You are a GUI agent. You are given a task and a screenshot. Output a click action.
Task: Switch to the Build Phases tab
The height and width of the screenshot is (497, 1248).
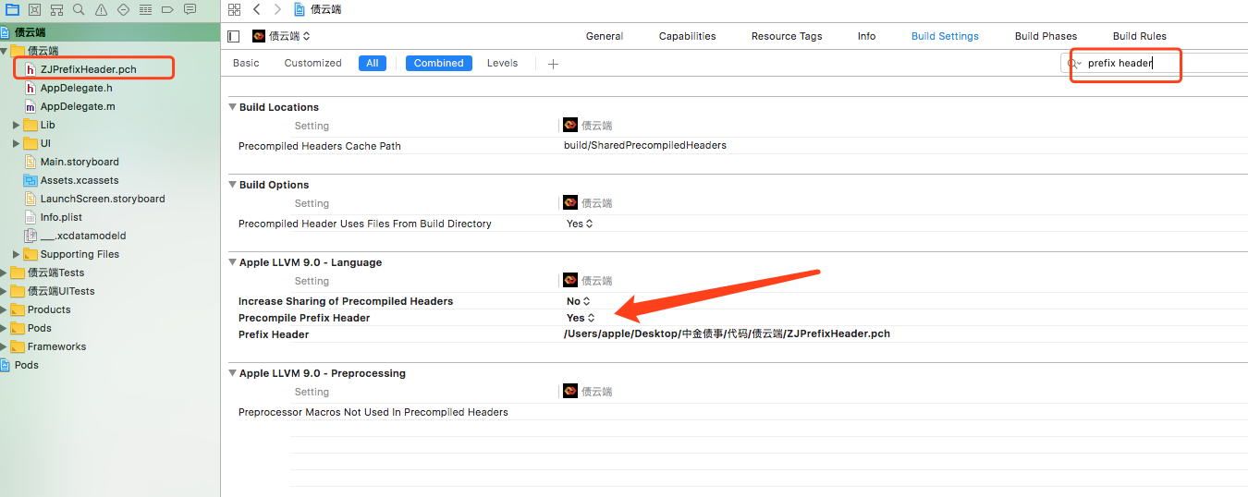(1046, 36)
